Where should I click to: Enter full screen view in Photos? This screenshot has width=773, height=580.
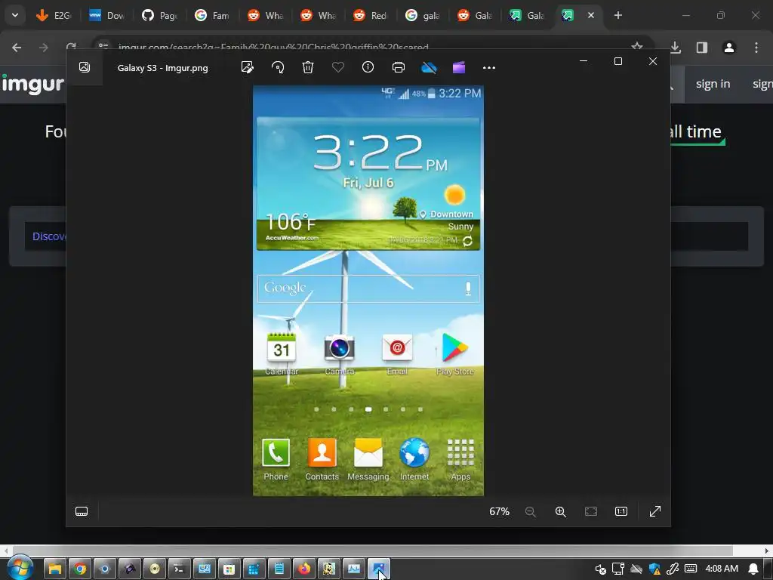655,511
